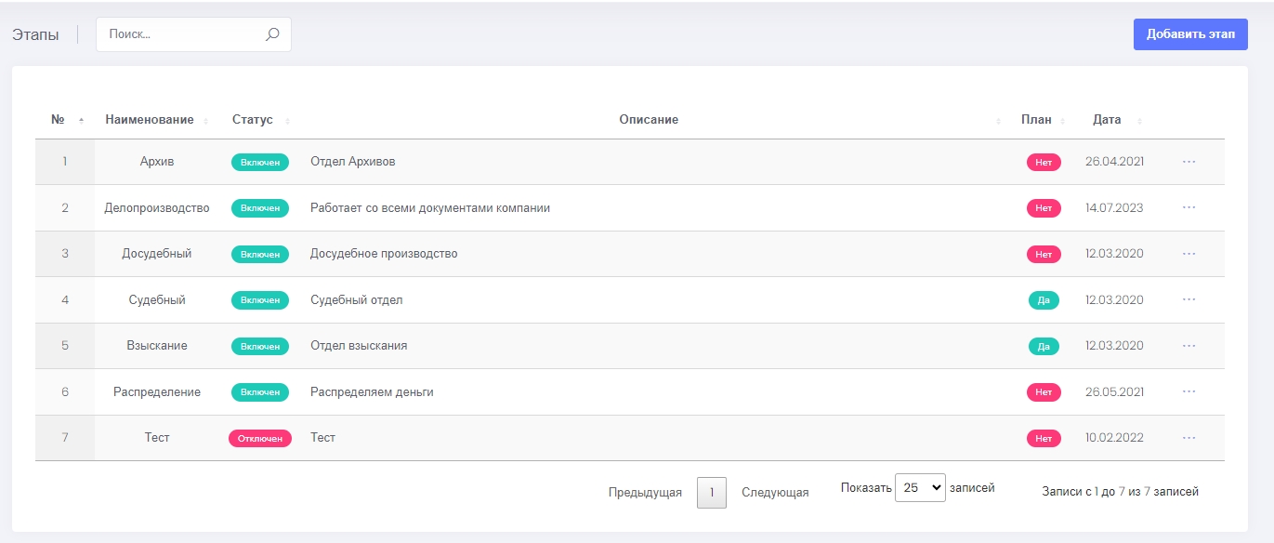Open the three-dot menu for Взыскание row
The height and width of the screenshot is (543, 1274).
1189,346
